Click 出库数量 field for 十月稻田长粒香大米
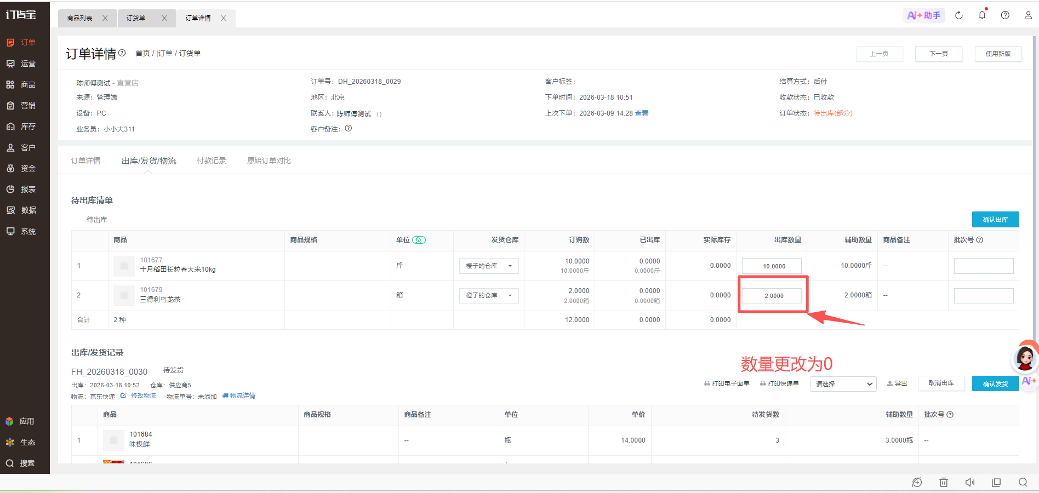Viewport: 1039px width, 493px height. click(772, 266)
